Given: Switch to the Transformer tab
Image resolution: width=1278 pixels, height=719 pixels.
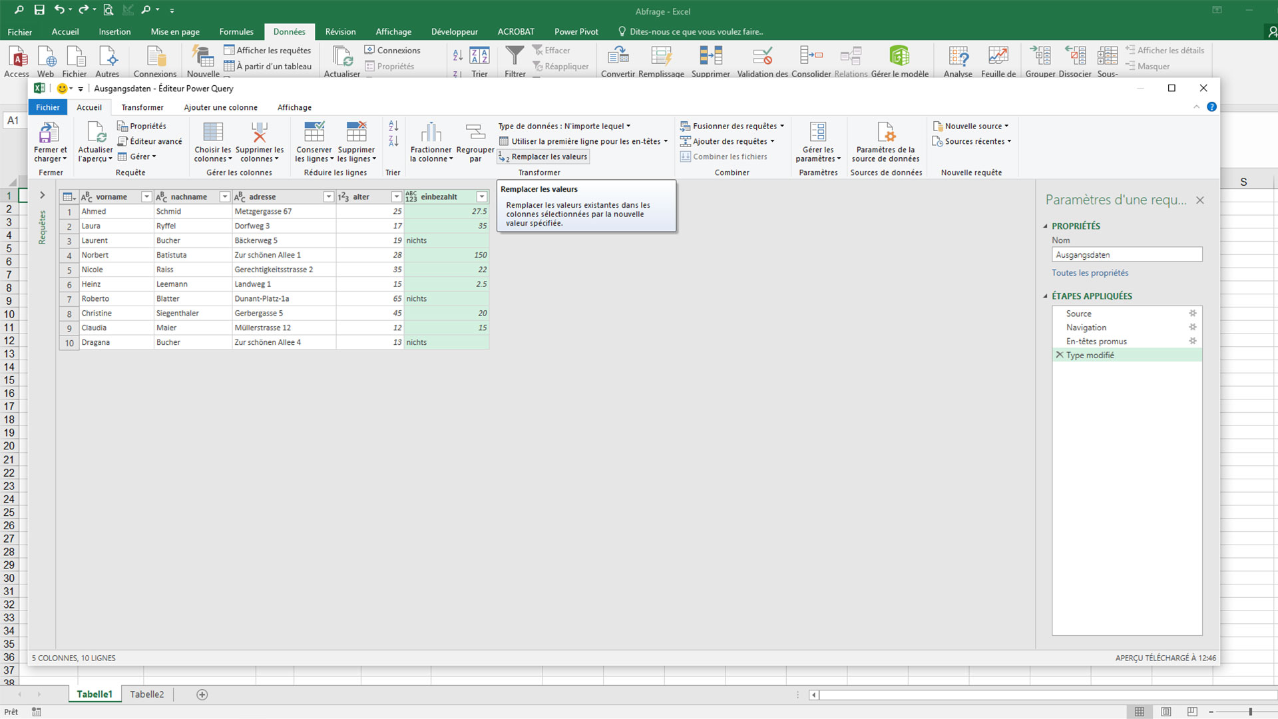Looking at the screenshot, I should pos(142,107).
